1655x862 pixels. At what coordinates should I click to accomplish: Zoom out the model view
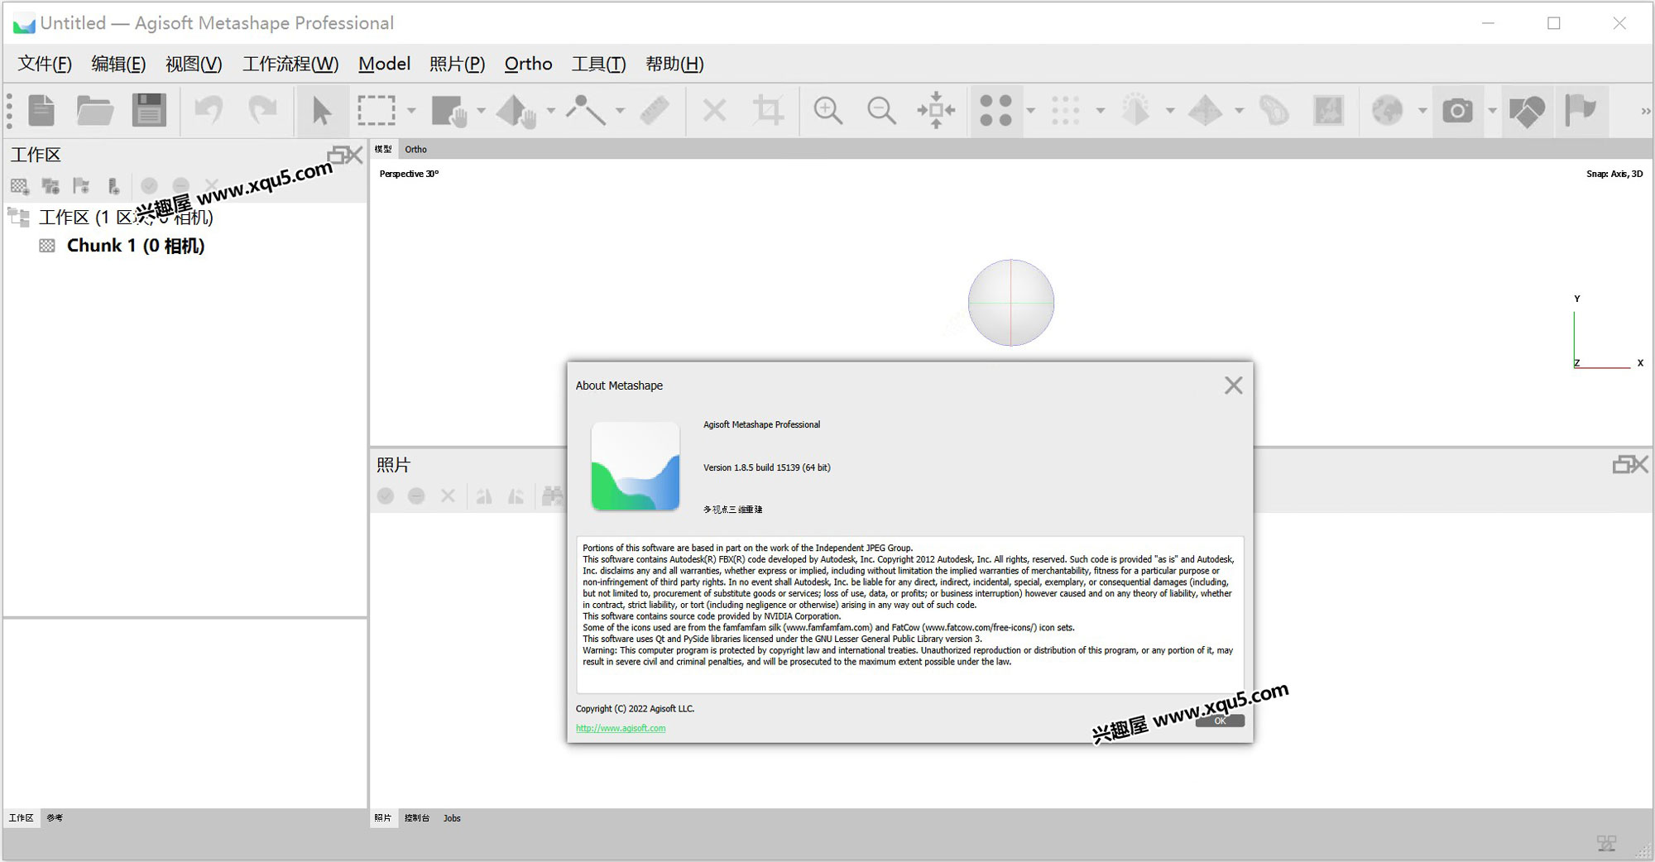[x=881, y=110]
